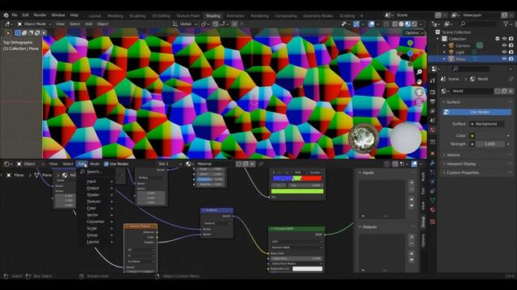Toggle the Use Nodes checkbox in shader editor
517x290 pixels.
(x=106, y=164)
